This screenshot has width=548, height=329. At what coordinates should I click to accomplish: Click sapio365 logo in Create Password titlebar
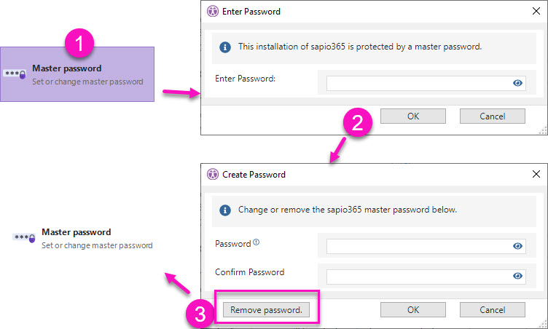click(x=213, y=174)
